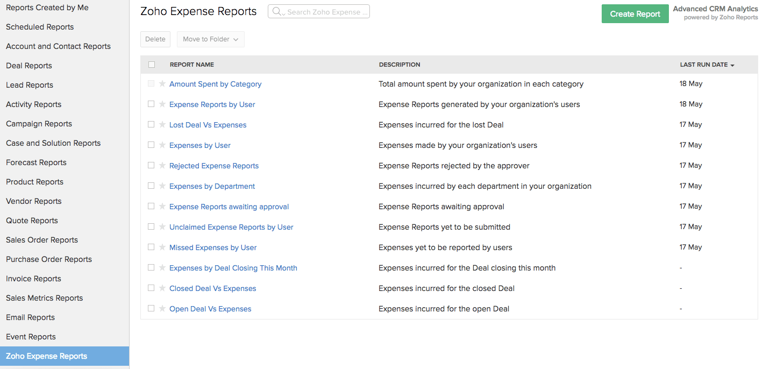Click the Create Report button
Image resolution: width=763 pixels, height=369 pixels.
click(x=635, y=13)
